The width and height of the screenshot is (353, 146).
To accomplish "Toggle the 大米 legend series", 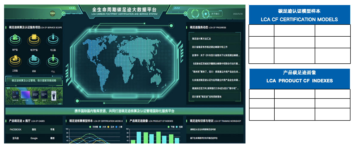I will (104, 127).
